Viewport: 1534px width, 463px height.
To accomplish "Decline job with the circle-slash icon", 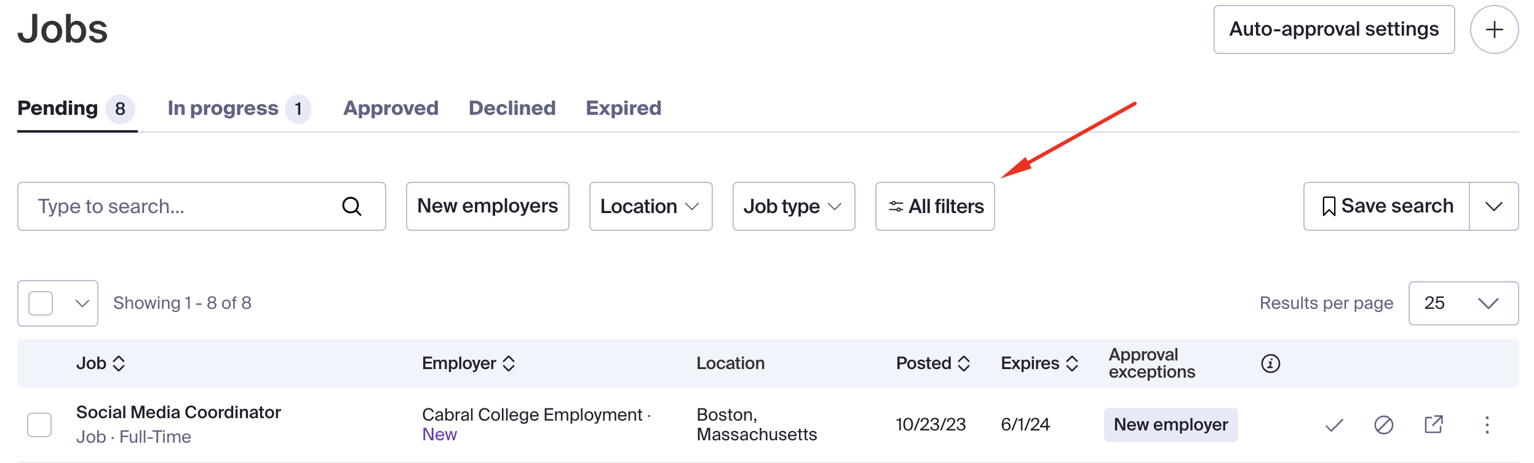I will [1384, 425].
